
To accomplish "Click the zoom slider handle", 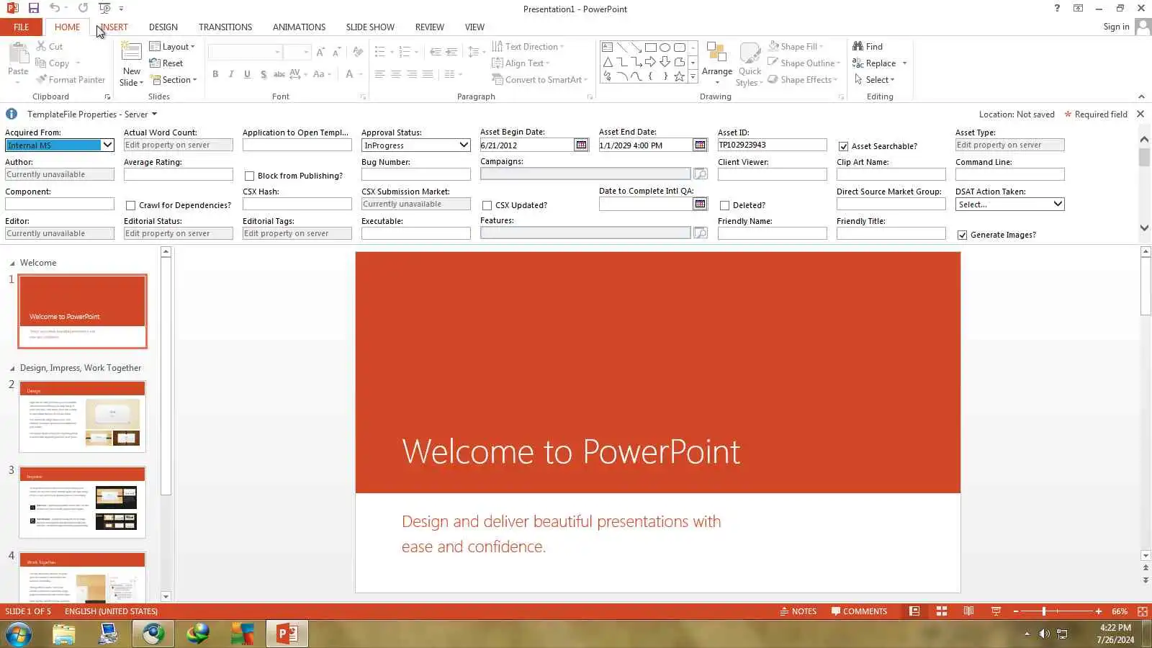I will click(1043, 611).
